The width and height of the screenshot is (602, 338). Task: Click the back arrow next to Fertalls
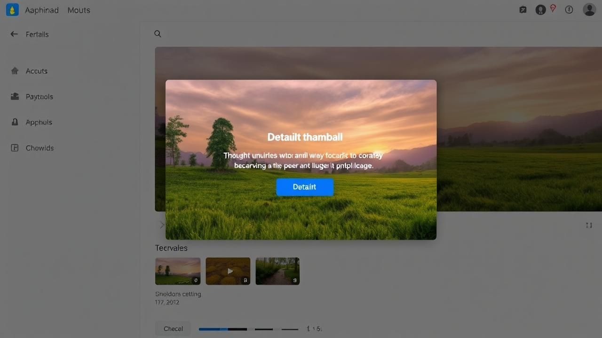pyautogui.click(x=14, y=34)
